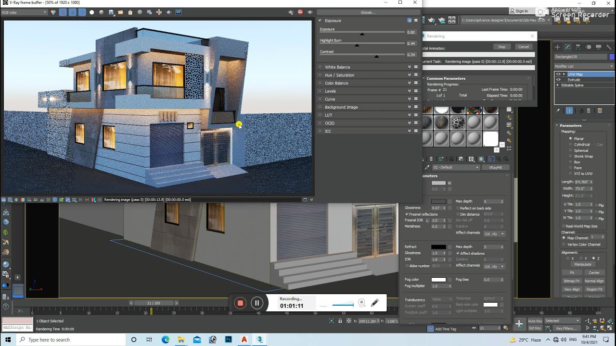Click the VRayMtl material type button
The height and width of the screenshot is (346, 616).
(496, 167)
